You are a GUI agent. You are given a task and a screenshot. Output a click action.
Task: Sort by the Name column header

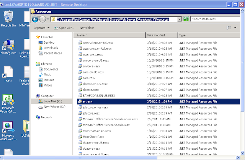[x=109, y=35]
